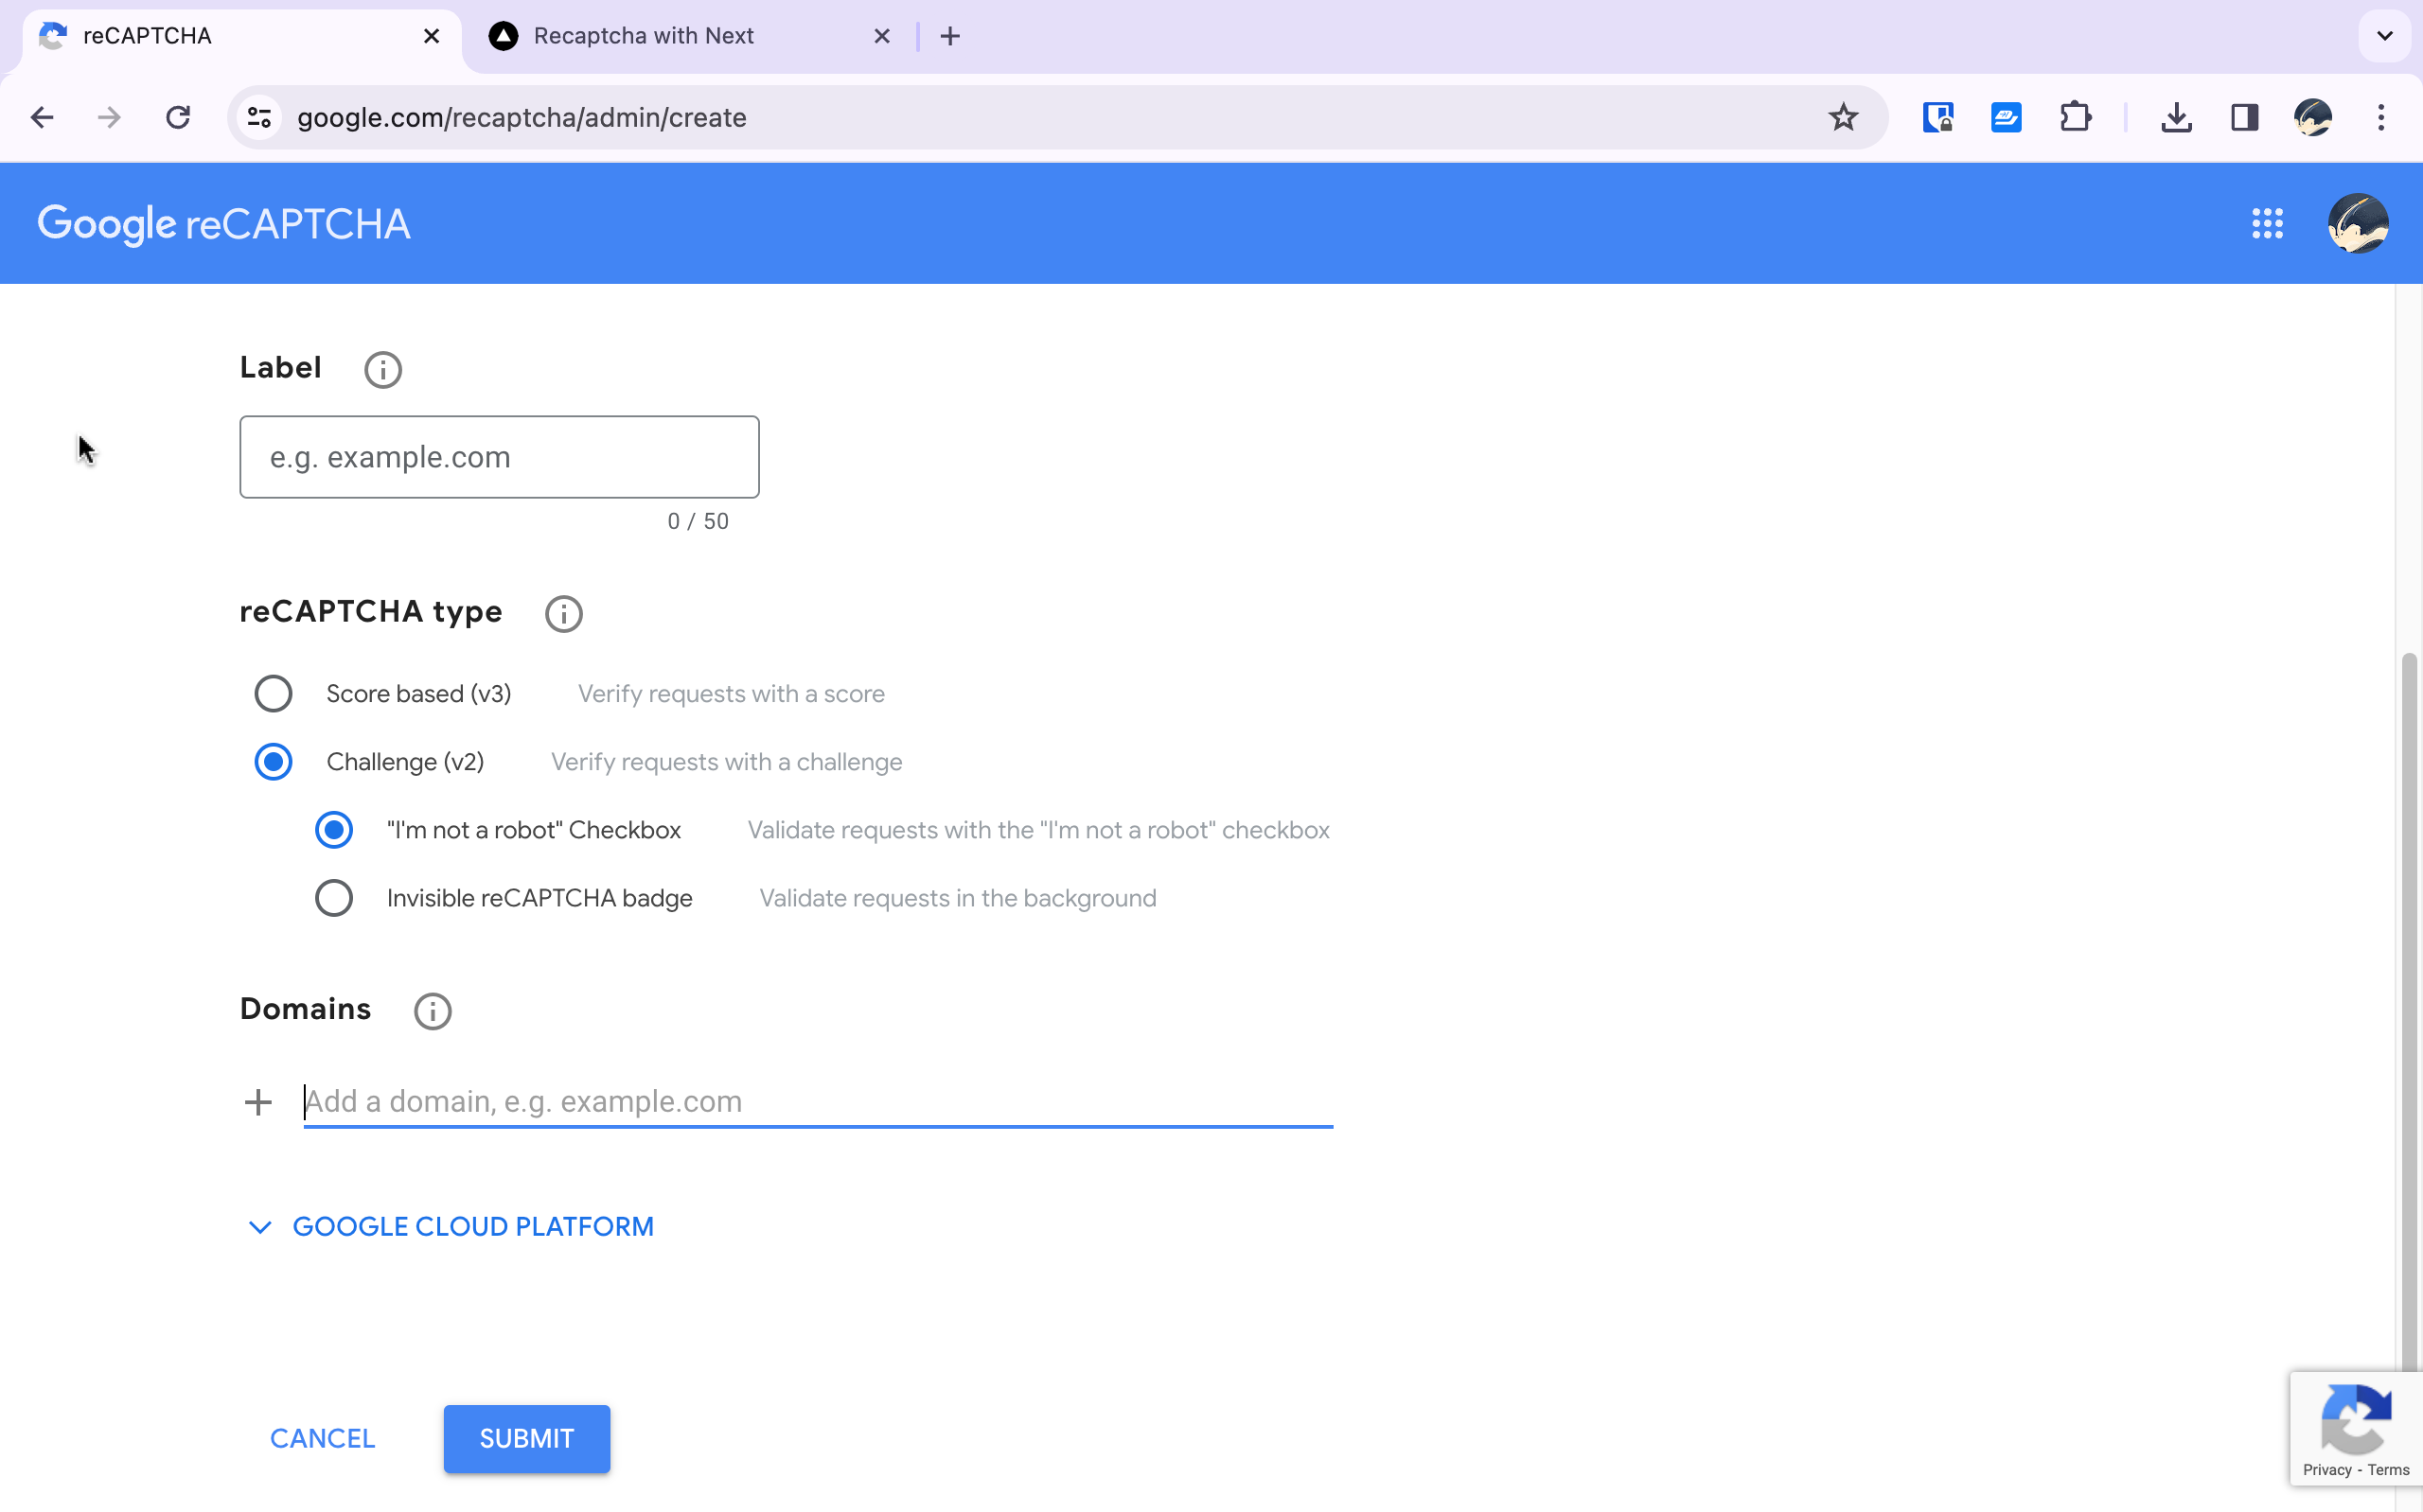Click the reCAPTCHA type info icon
The height and width of the screenshot is (1512, 2423).
point(563,613)
